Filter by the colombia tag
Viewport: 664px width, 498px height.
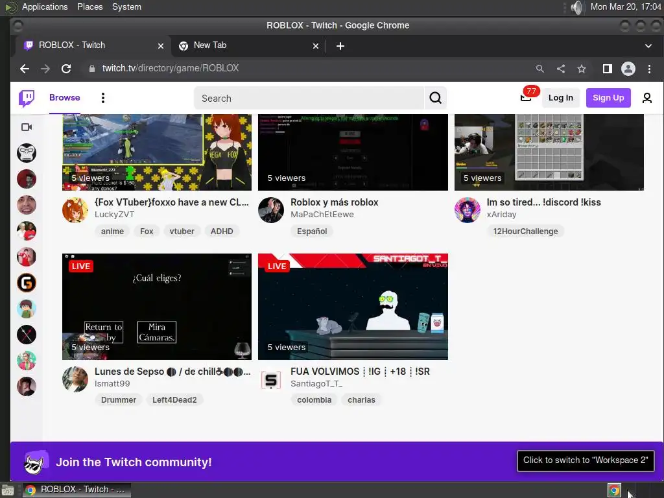point(314,399)
